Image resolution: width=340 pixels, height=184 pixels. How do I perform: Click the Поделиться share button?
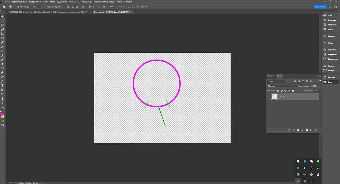pos(320,7)
